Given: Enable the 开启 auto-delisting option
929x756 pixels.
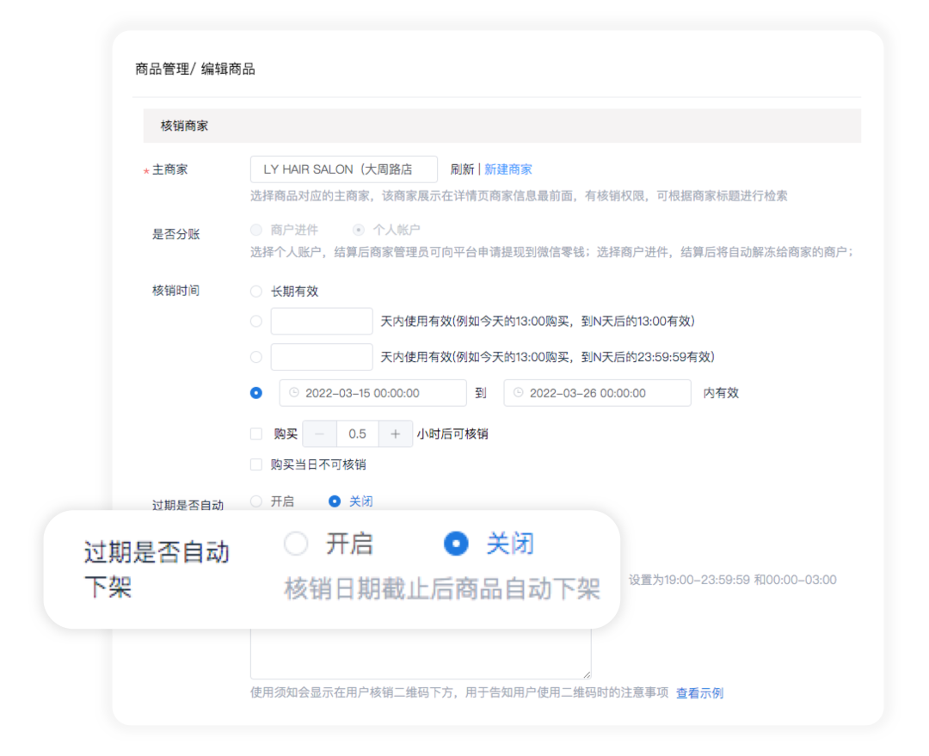Looking at the screenshot, I should 296,544.
